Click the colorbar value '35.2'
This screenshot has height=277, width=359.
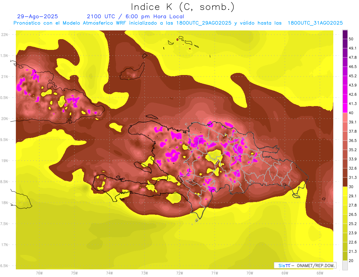click(353, 150)
